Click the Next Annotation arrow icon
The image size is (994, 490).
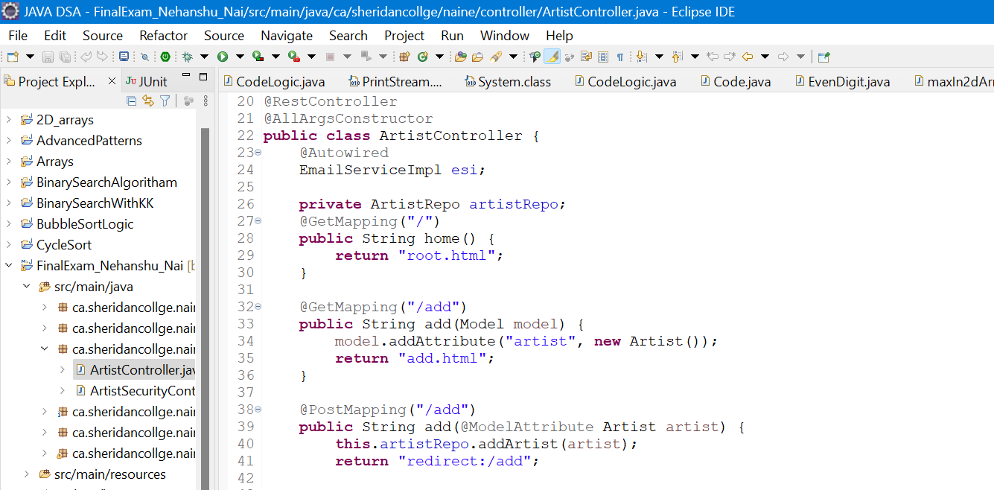pyautogui.click(x=640, y=57)
